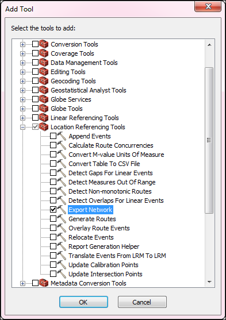Close the Add Tool dialog

pos(208,6)
